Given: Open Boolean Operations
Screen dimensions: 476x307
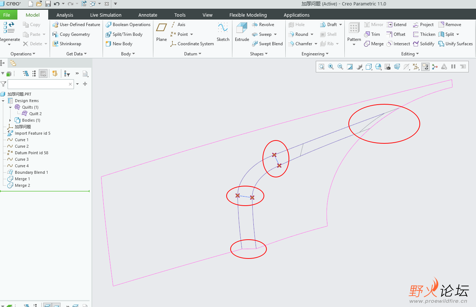Looking at the screenshot, I should click(128, 25).
